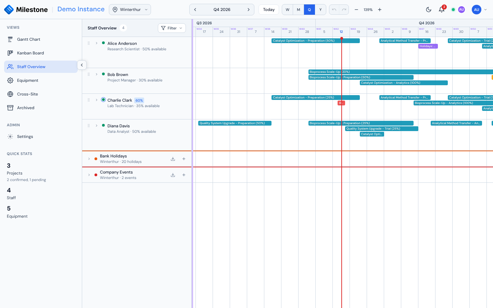Image resolution: width=493 pixels, height=308 pixels.
Task: Click Bob Brown drag handle
Action: point(89,74)
